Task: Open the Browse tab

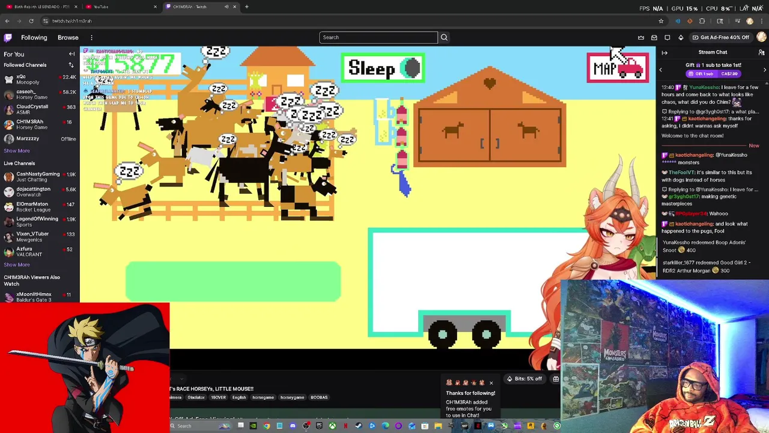Action: pos(68,37)
